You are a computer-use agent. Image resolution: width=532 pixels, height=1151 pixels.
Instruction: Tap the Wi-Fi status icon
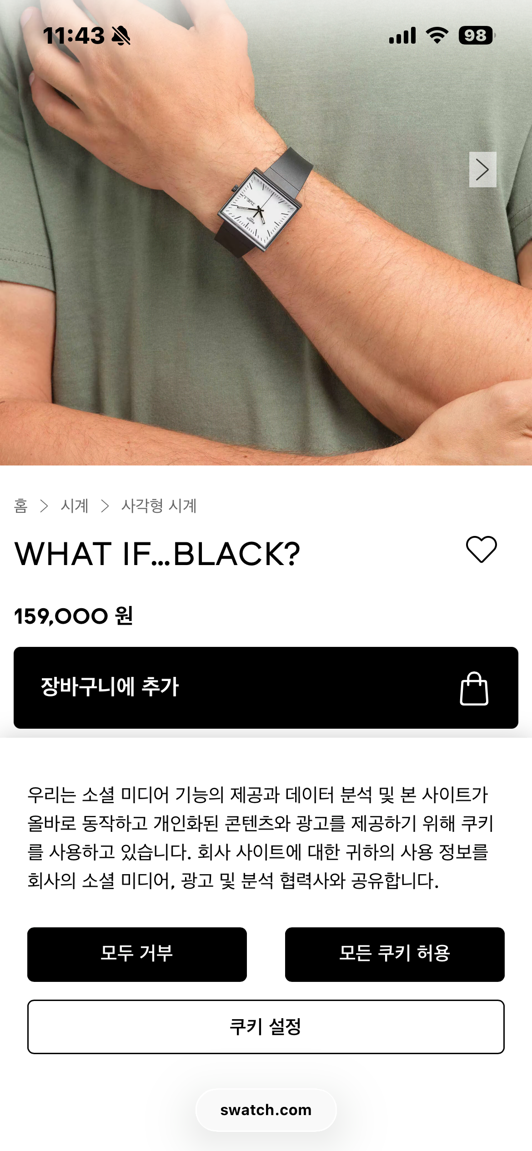[x=437, y=35]
